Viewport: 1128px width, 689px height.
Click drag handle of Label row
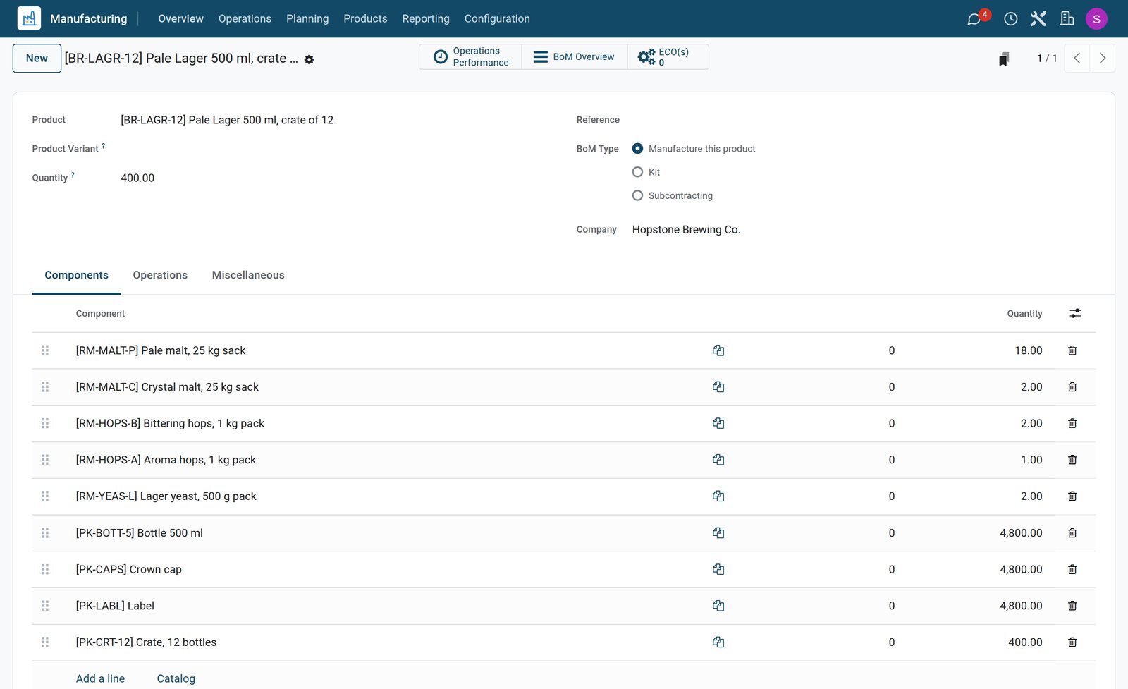click(x=45, y=606)
